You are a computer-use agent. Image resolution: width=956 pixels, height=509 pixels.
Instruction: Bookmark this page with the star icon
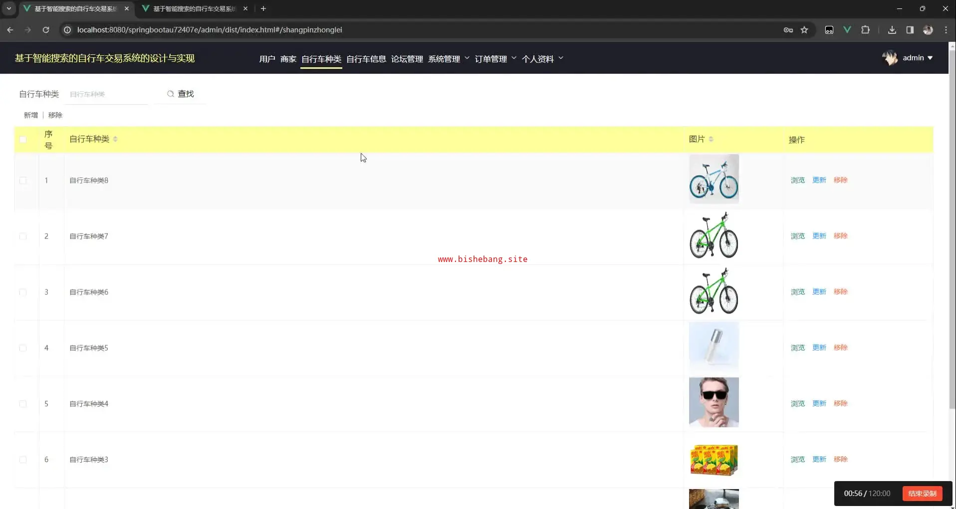(804, 30)
